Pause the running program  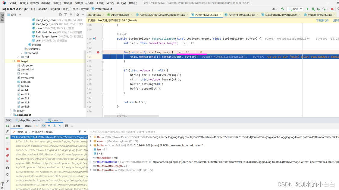[8, 143]
